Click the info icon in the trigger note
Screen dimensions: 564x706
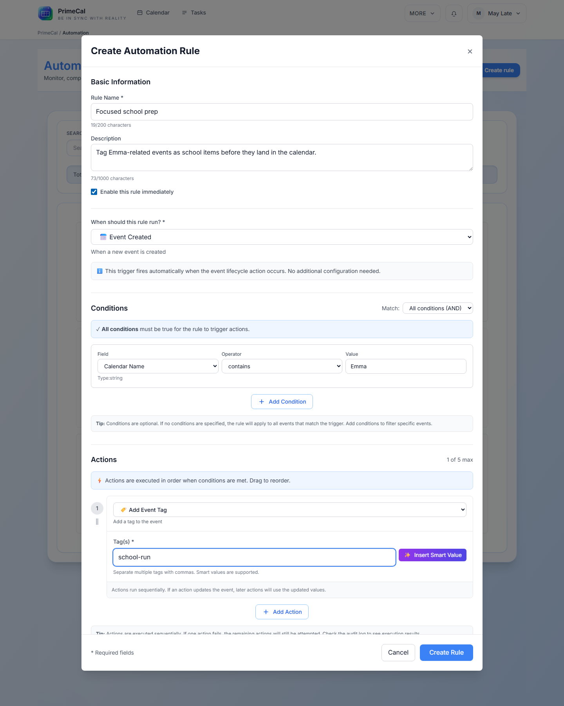[x=99, y=271]
